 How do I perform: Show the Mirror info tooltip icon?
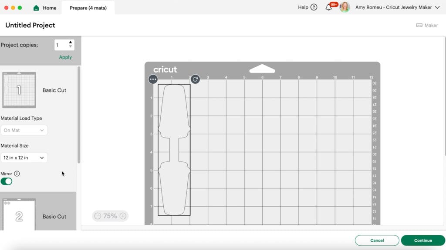click(x=17, y=174)
